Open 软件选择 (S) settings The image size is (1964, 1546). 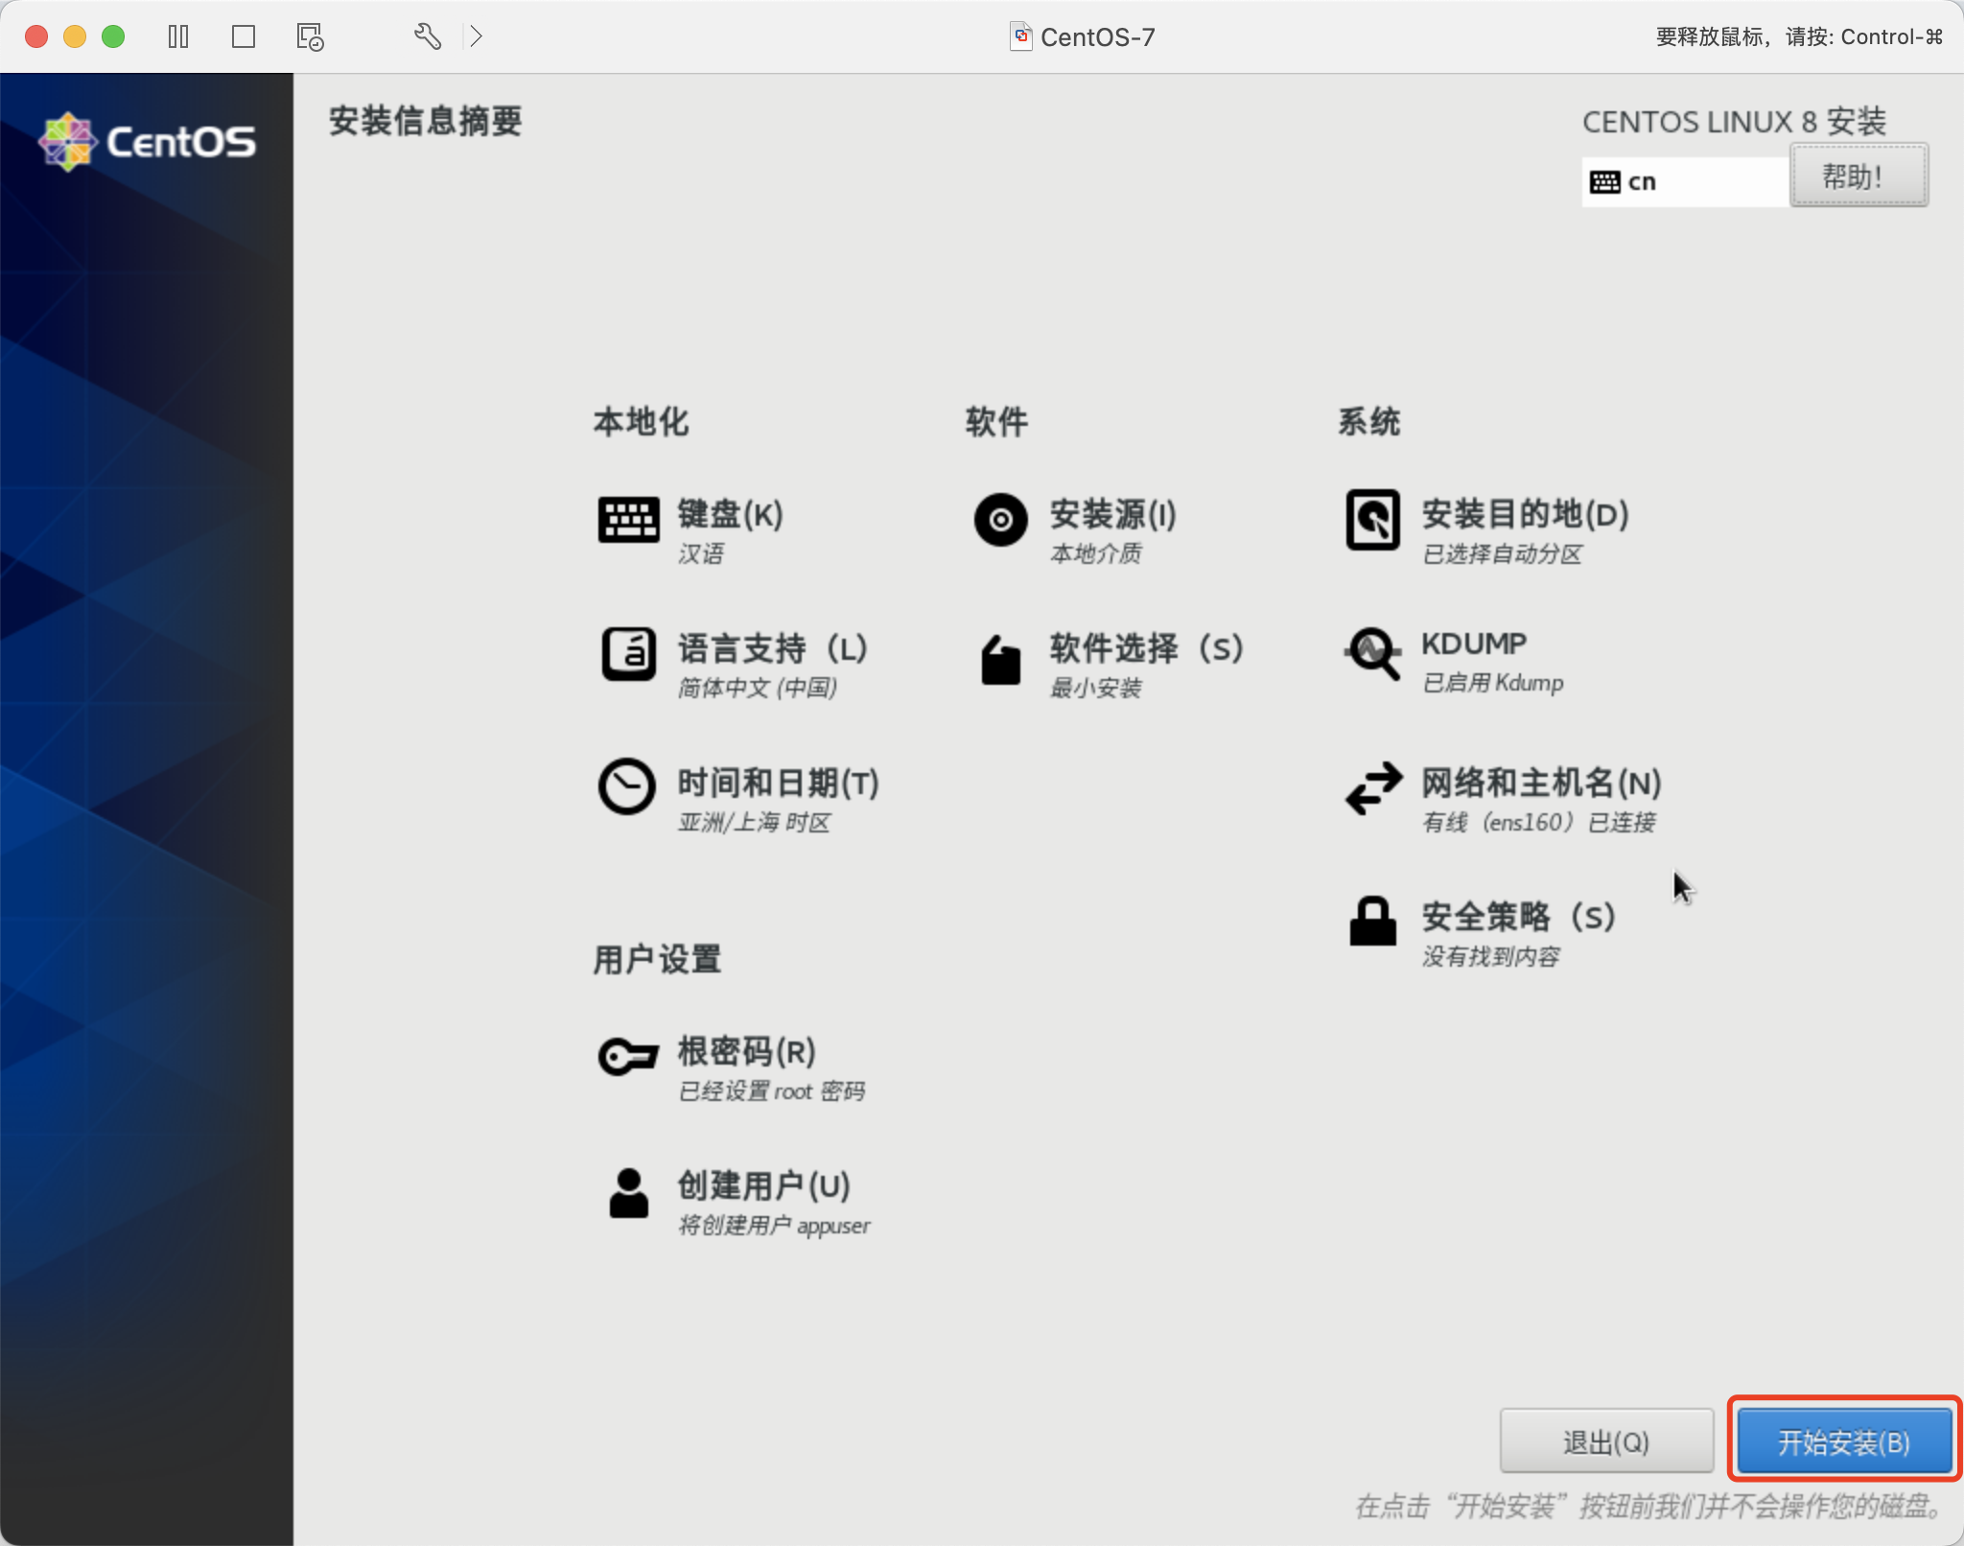(1146, 648)
